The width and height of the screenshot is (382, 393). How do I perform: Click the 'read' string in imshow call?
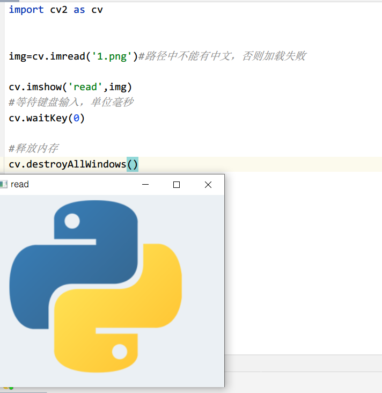85,87
